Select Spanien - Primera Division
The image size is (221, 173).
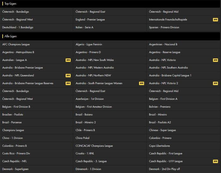point(183,27)
